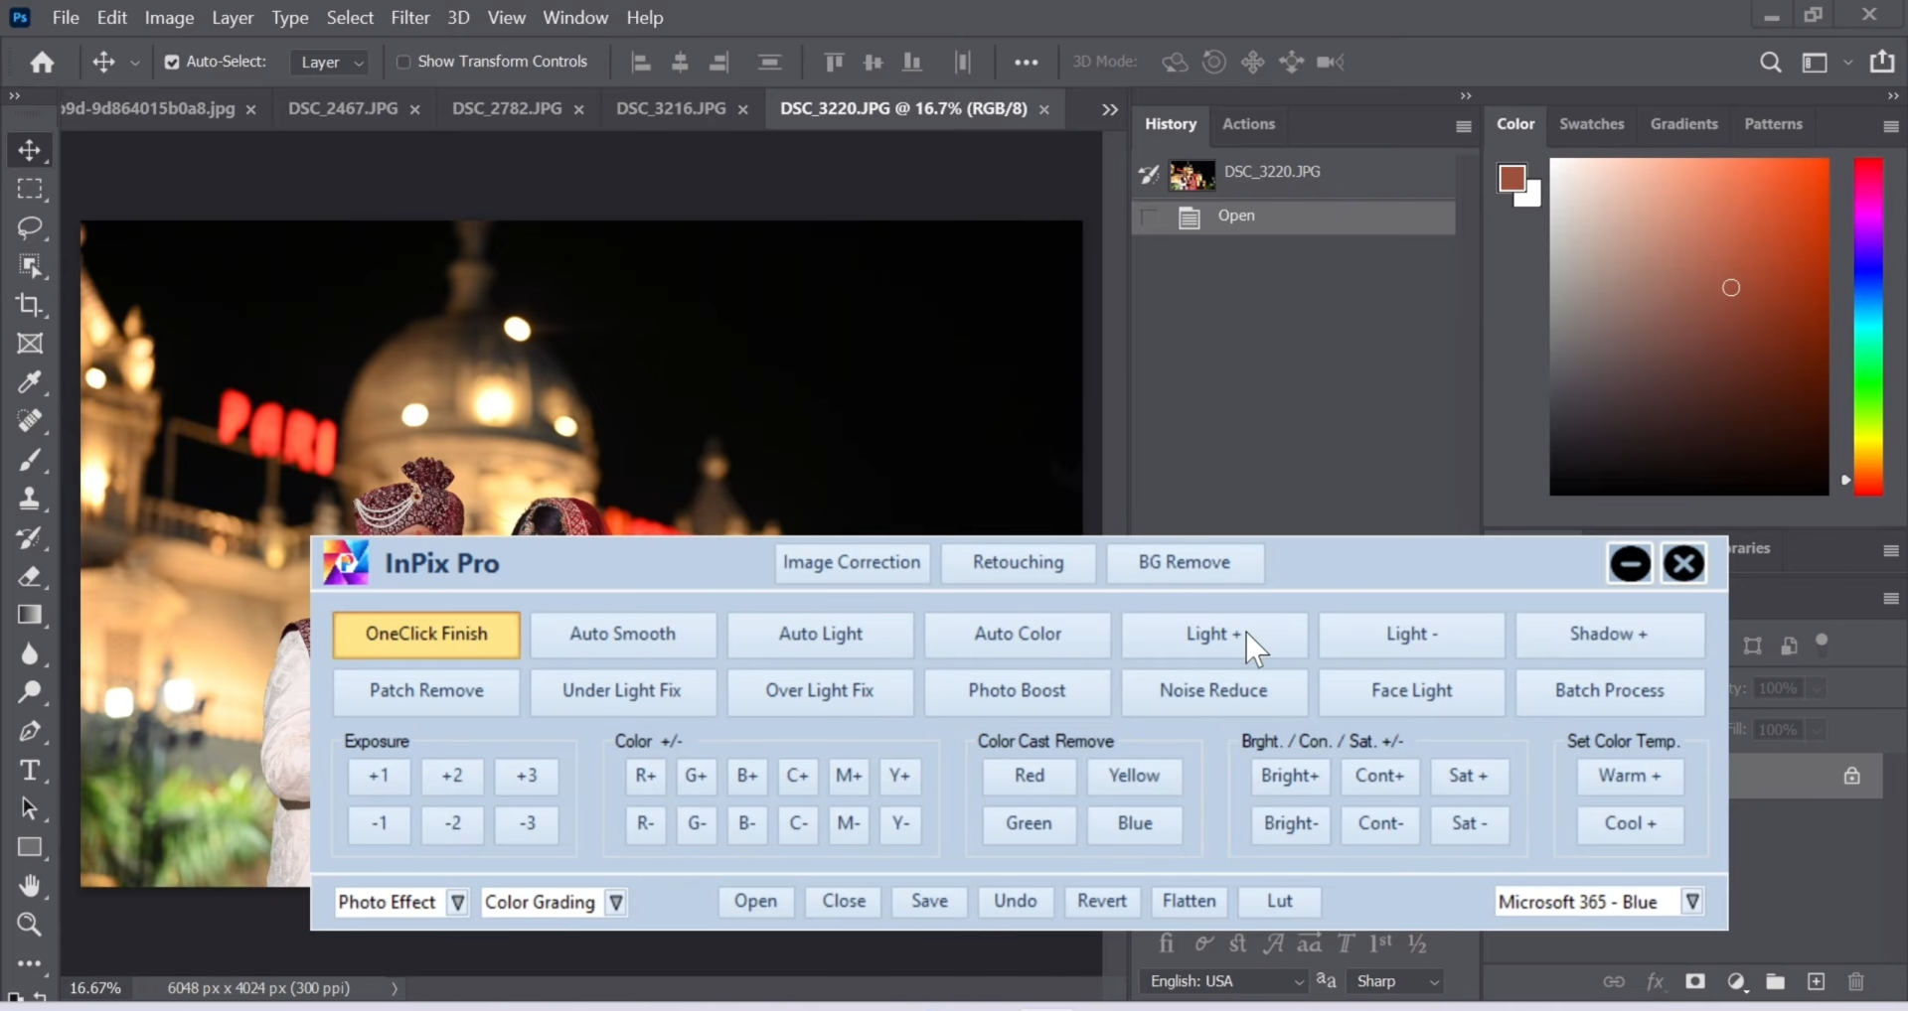Click the Lut button in InPix Pro
This screenshot has width=1908, height=1011.
pos(1280,902)
